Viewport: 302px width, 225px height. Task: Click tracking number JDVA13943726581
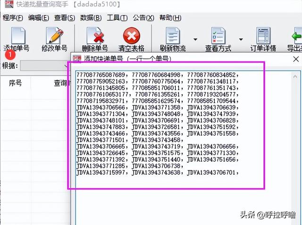pos(156,127)
